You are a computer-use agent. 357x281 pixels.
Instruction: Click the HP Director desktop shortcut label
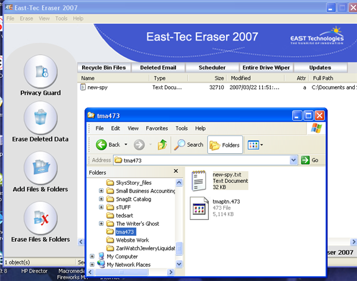34,271
